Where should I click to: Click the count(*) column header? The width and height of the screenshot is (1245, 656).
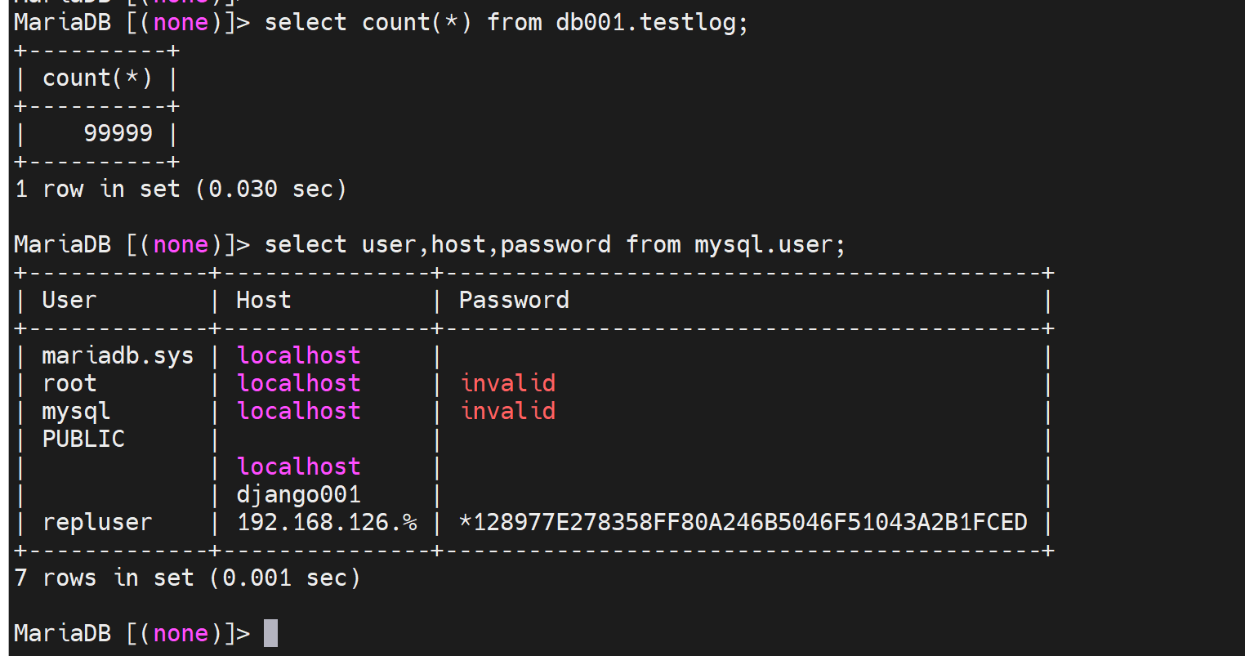pos(96,78)
